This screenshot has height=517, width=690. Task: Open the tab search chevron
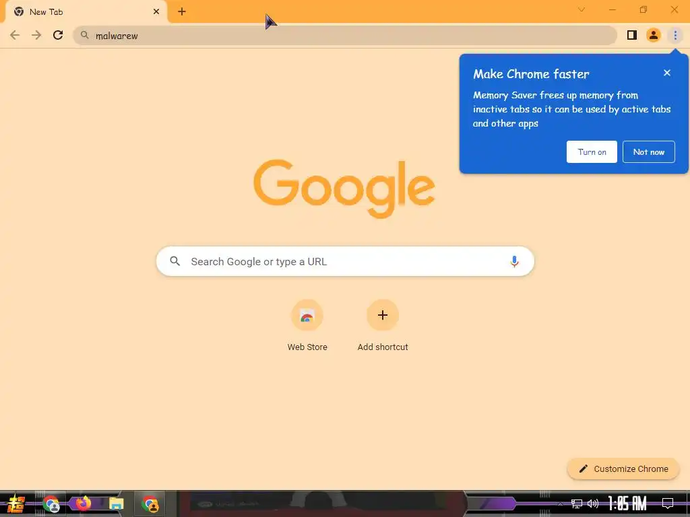tap(582, 9)
